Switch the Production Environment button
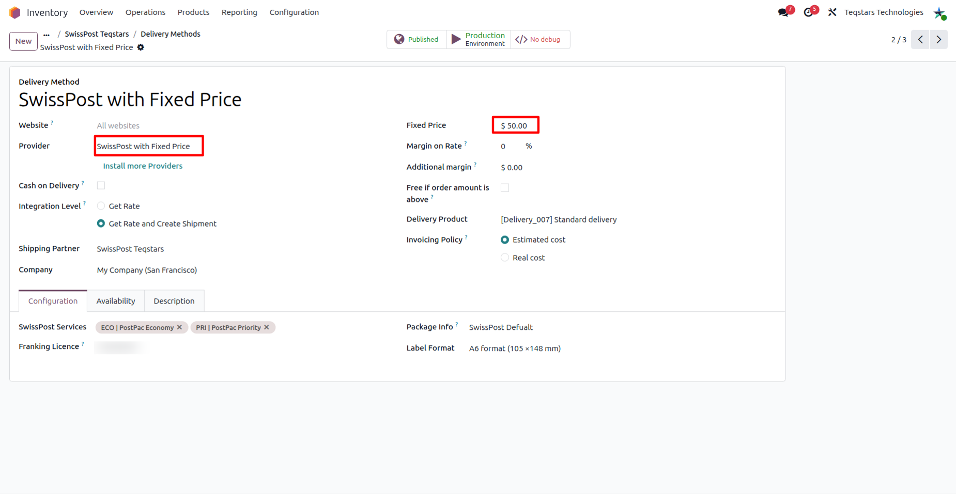This screenshot has width=956, height=494. pos(479,39)
